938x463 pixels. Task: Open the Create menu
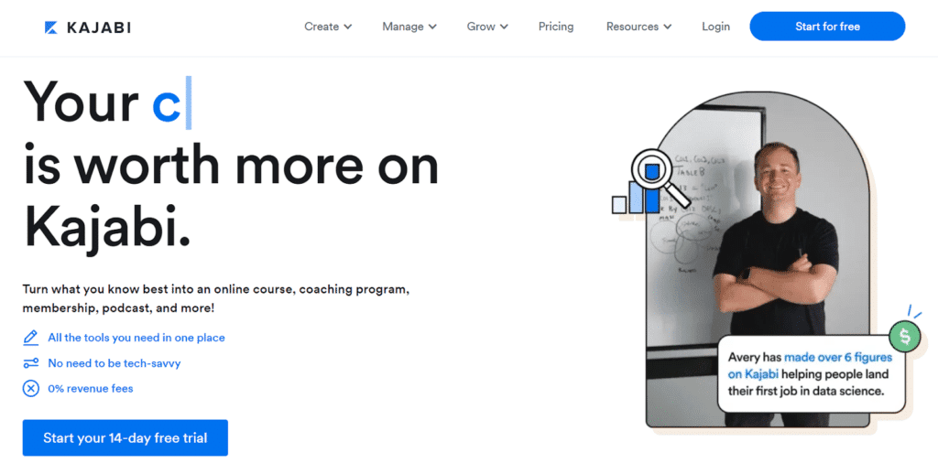click(x=328, y=27)
